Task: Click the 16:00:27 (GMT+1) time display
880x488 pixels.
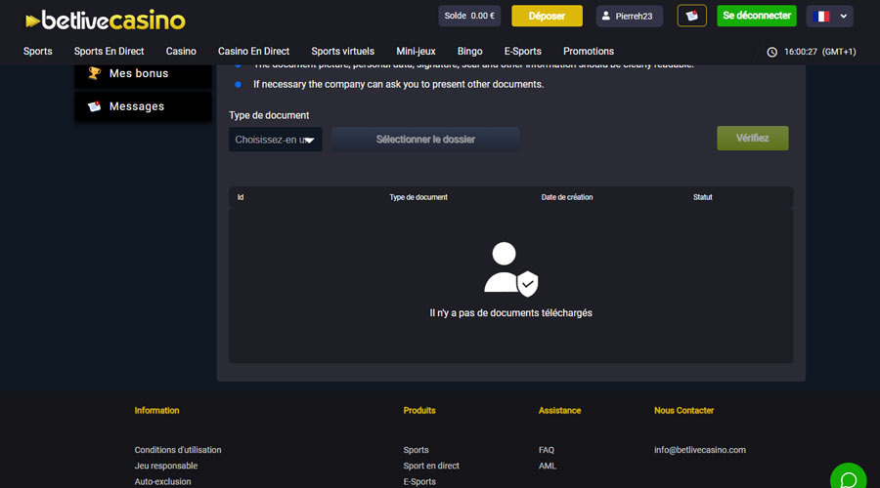Action: click(820, 52)
